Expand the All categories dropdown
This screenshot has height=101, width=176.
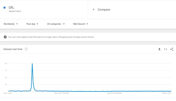coord(56,24)
